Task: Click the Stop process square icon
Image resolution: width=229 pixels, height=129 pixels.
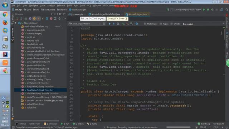Action: (x=216, y=10)
